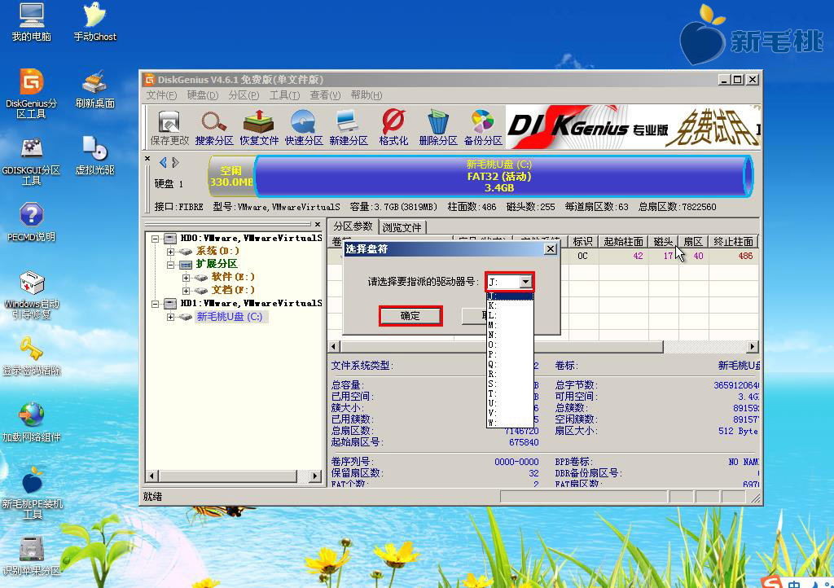Open the PECMD说明 help icon

pos(32,222)
